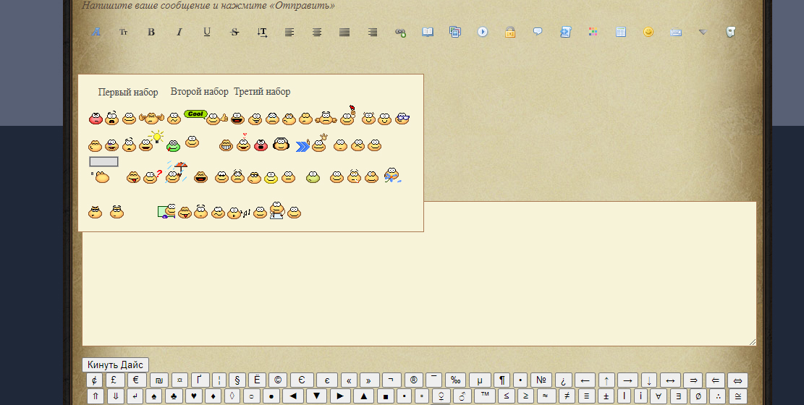
Task: Switch to the Второй набор smiley tab
Action: pos(199,92)
